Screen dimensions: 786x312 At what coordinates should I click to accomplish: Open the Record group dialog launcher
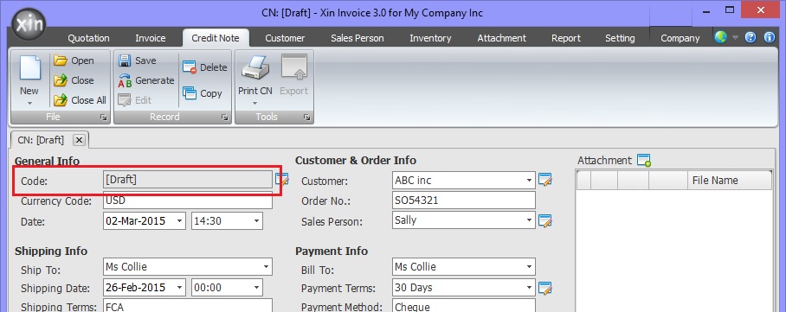point(224,118)
